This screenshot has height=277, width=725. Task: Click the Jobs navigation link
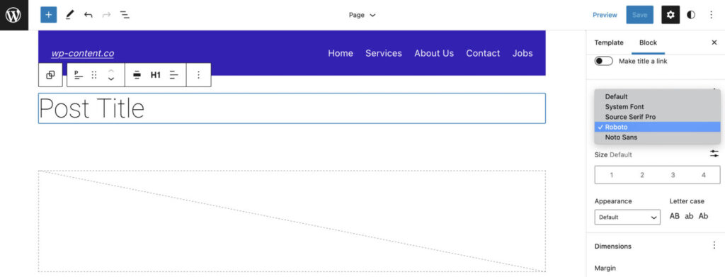tap(523, 53)
